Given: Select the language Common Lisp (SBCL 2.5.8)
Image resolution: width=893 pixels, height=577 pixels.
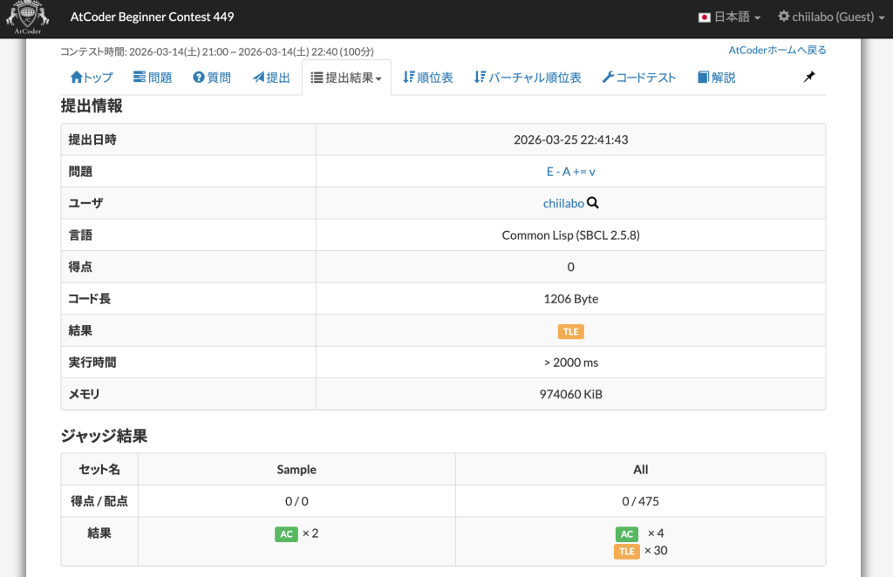Looking at the screenshot, I should (x=570, y=235).
